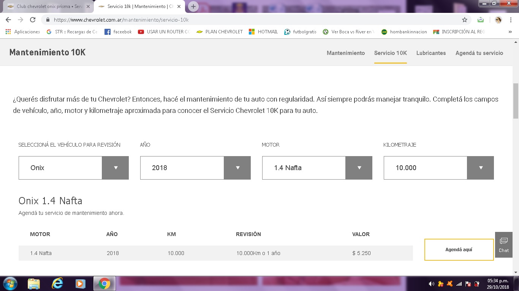Screen dimensions: 519x291
Task: Click the browser reload page icon
Action: click(33, 20)
